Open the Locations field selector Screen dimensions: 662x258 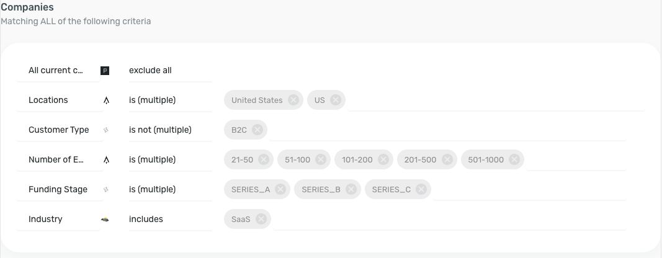point(60,100)
